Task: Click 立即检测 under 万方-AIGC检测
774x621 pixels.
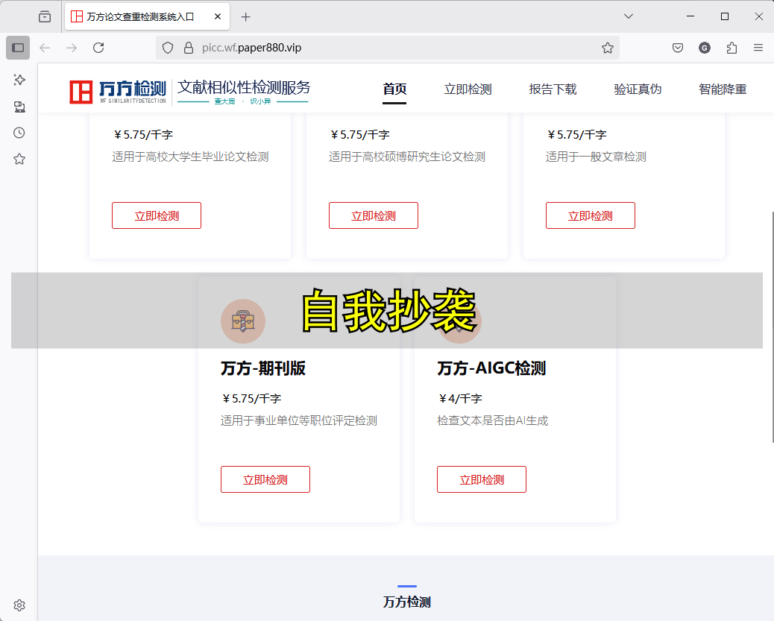Action: click(x=482, y=479)
